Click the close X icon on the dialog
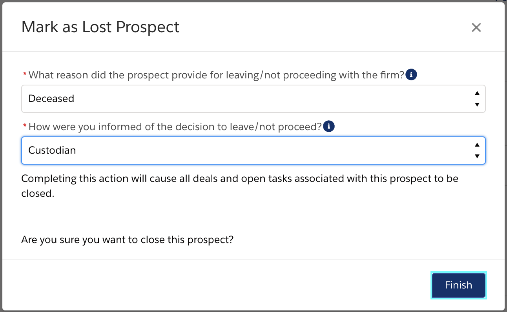507x312 pixels. [476, 27]
